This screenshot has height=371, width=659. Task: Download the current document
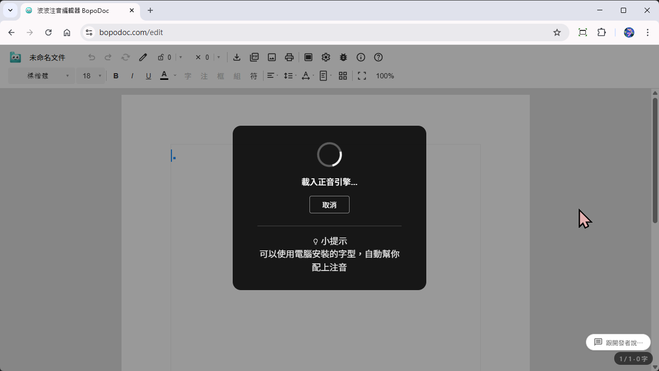(237, 57)
